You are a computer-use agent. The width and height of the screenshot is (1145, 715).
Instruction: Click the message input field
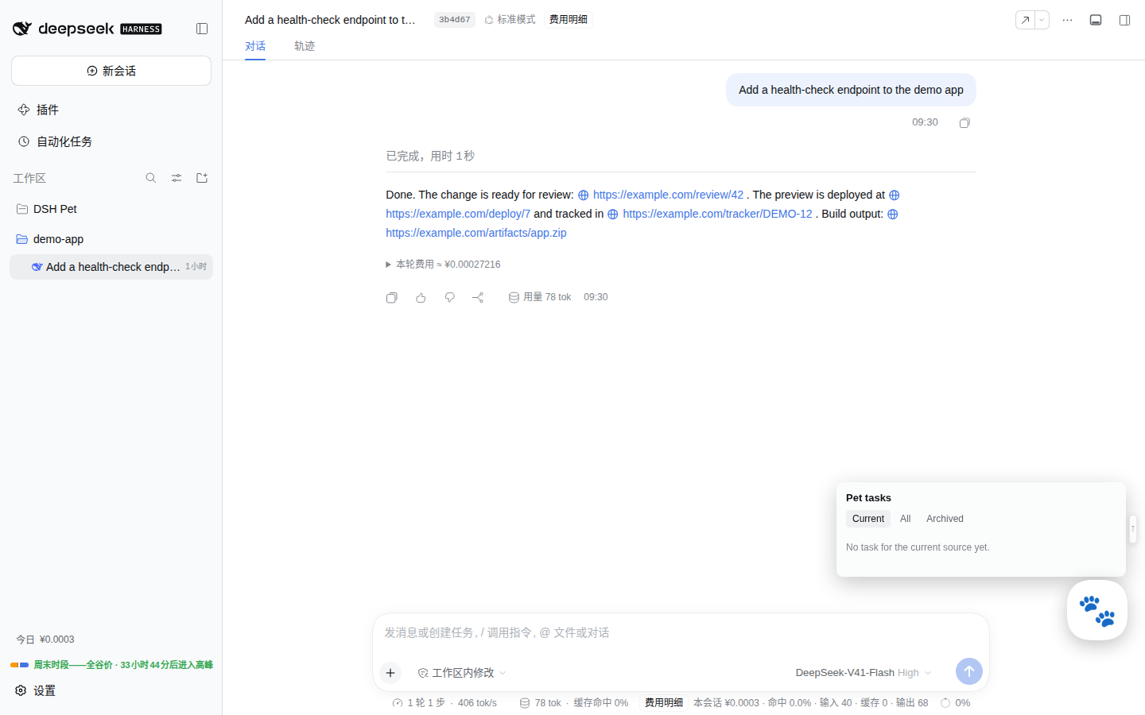(681, 633)
